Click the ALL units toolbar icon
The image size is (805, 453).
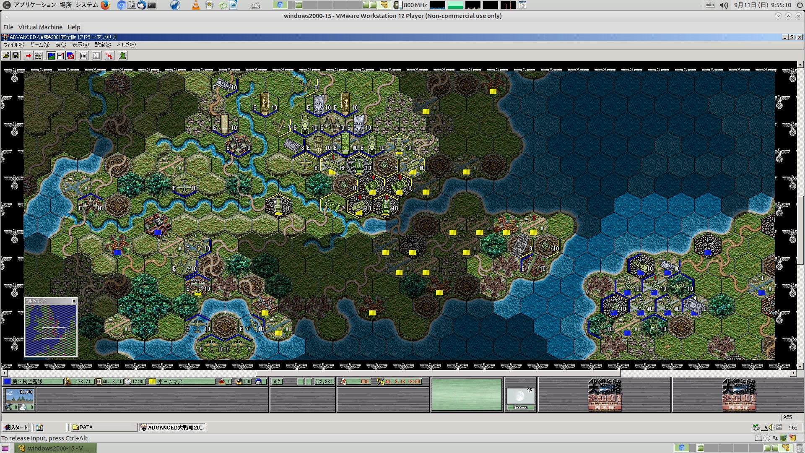pyautogui.click(x=96, y=56)
